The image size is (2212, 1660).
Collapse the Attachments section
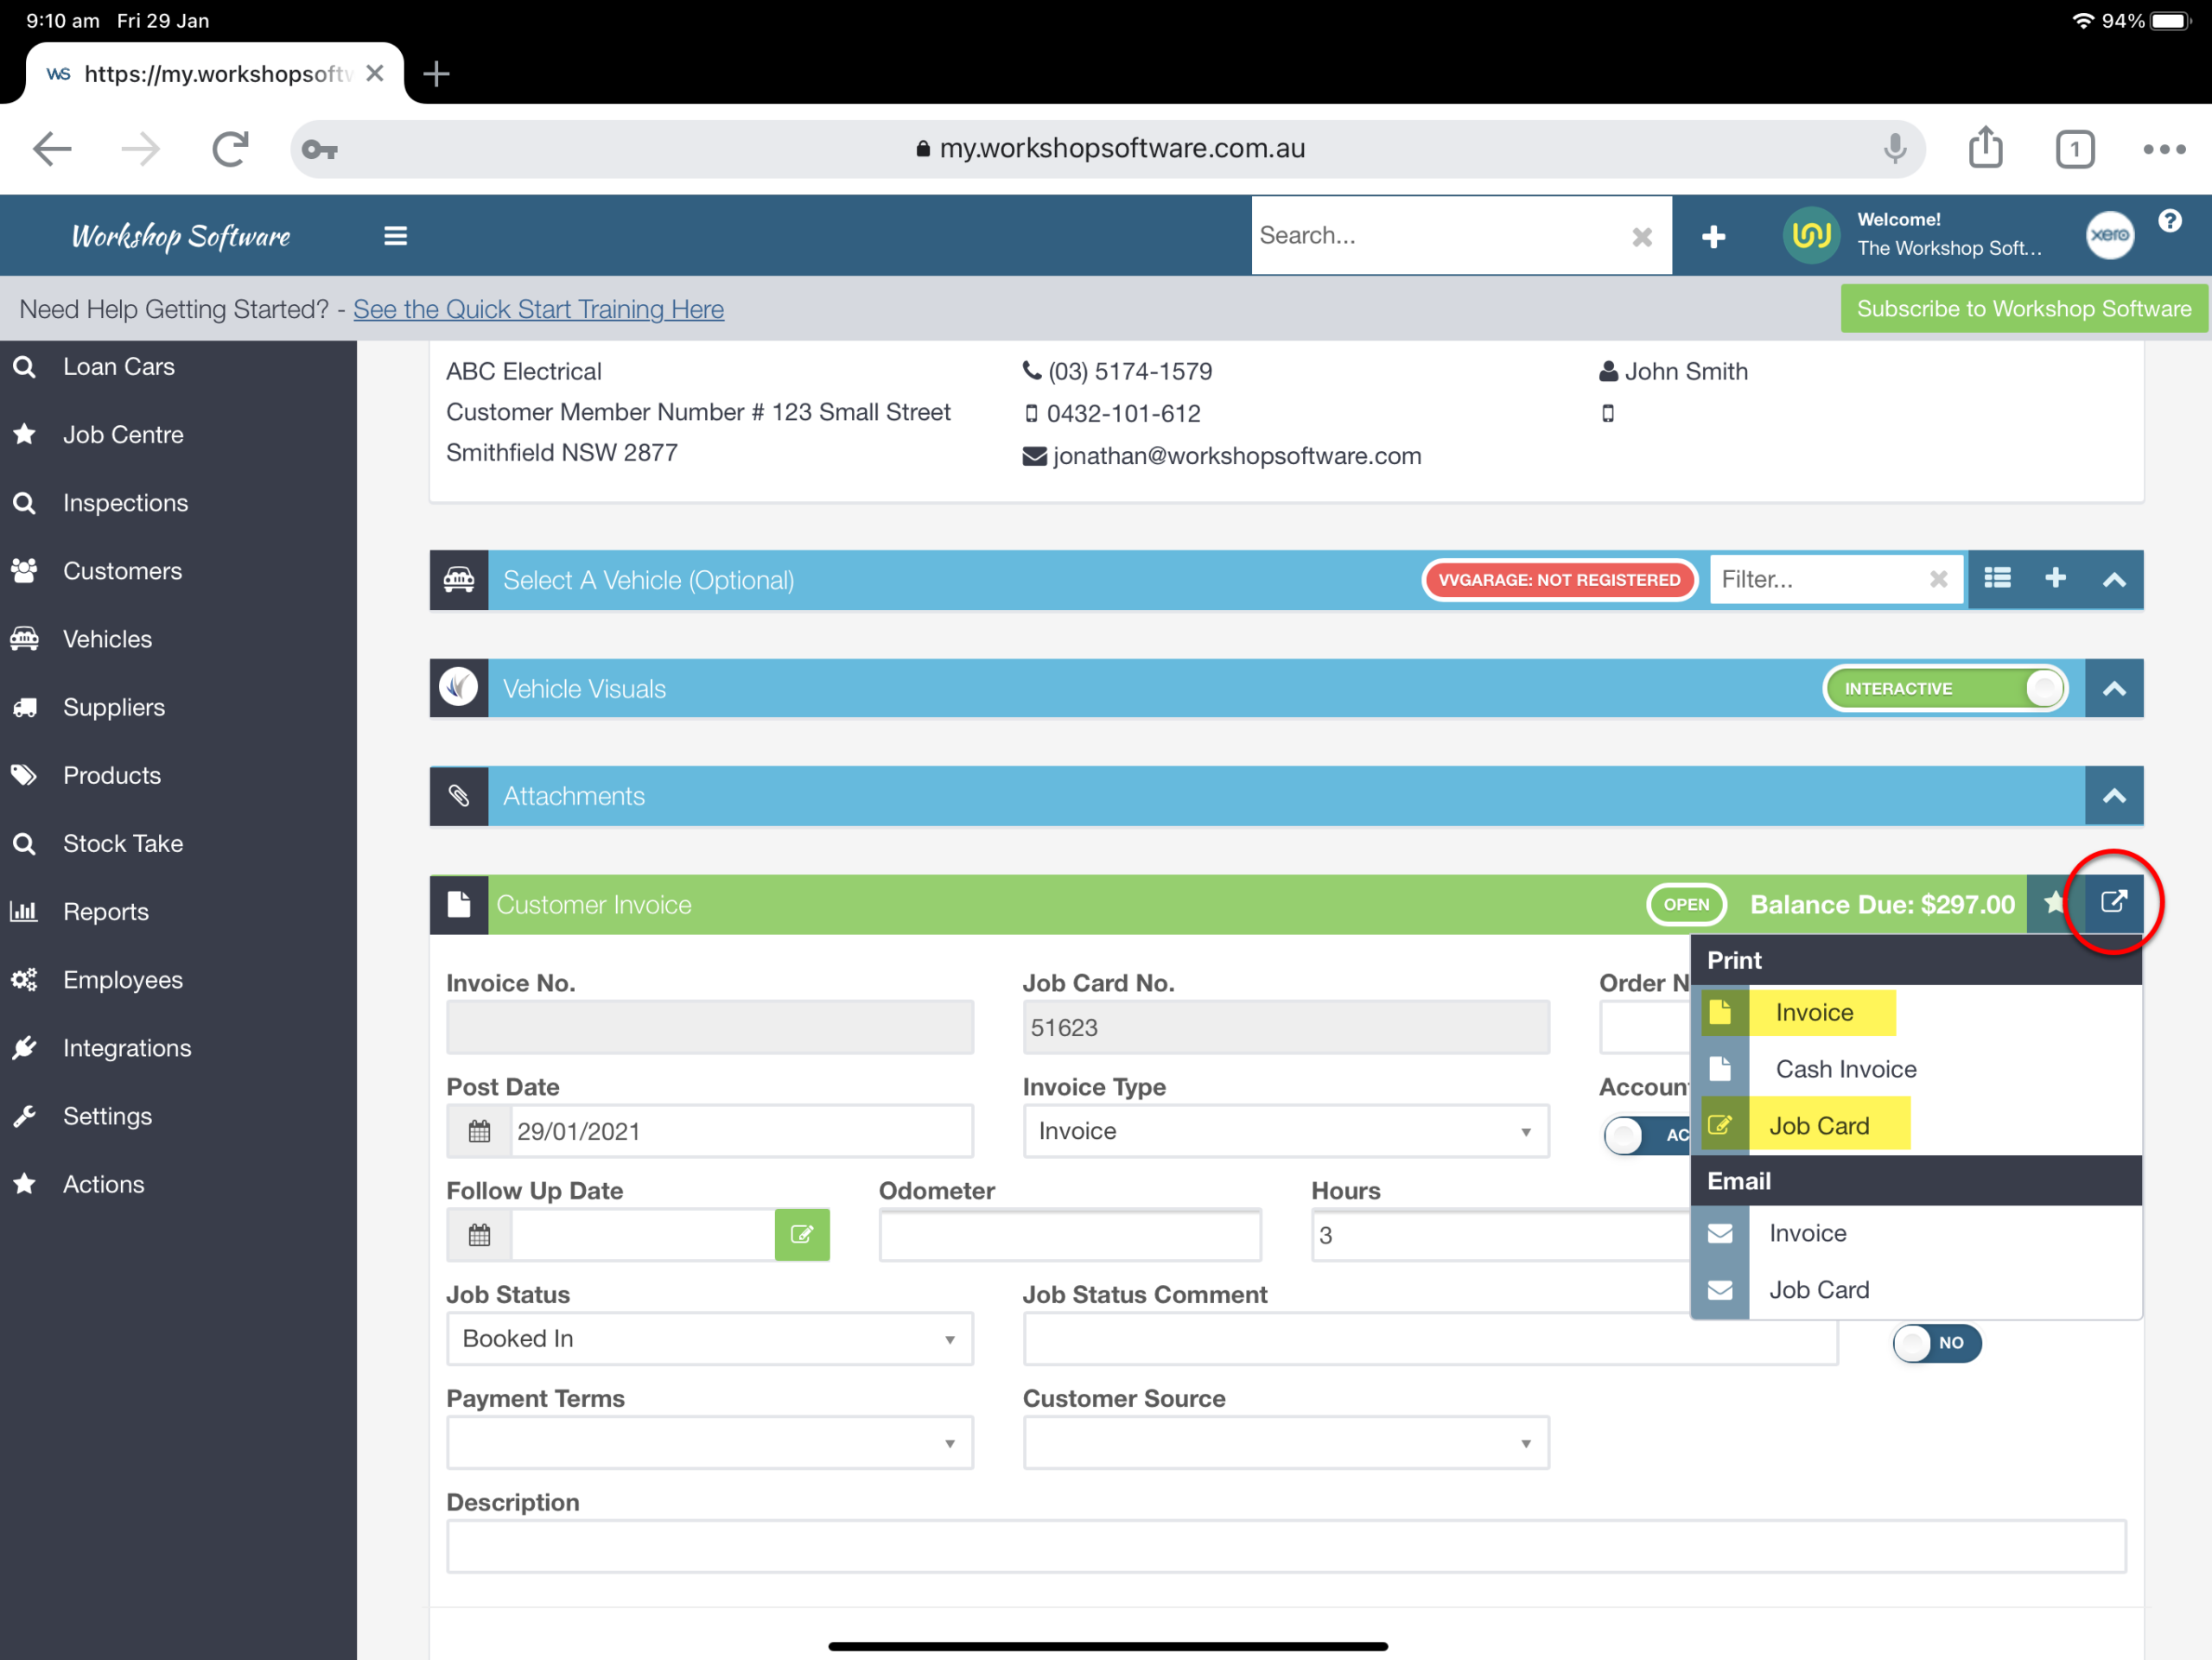2113,796
